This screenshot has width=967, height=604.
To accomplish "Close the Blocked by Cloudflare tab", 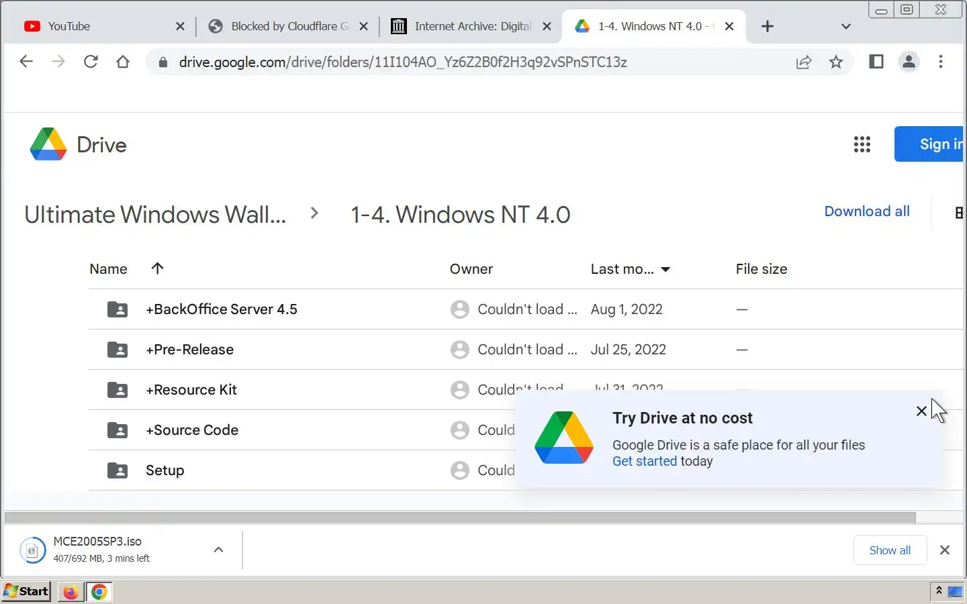I will point(363,26).
